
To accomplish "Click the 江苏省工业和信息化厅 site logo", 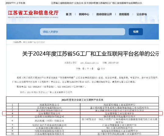I will (33, 14).
